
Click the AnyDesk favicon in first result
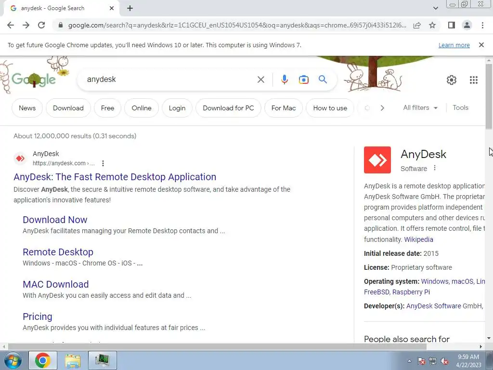point(20,158)
